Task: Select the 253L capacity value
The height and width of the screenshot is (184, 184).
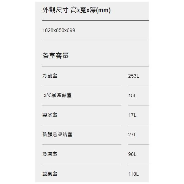Action: point(133,76)
